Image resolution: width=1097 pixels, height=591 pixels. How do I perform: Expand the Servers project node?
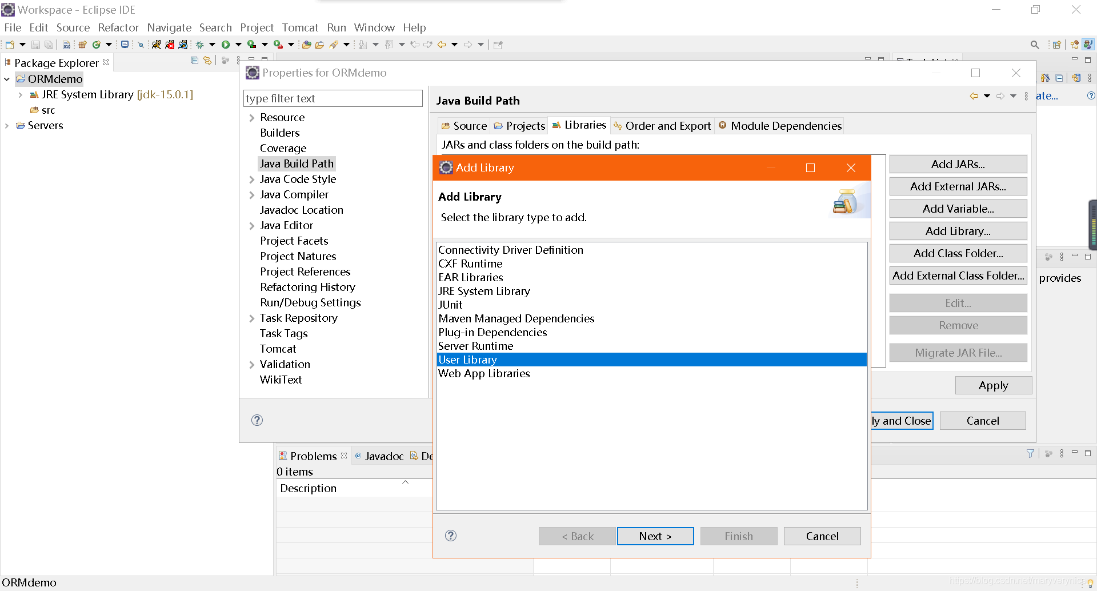(x=6, y=126)
